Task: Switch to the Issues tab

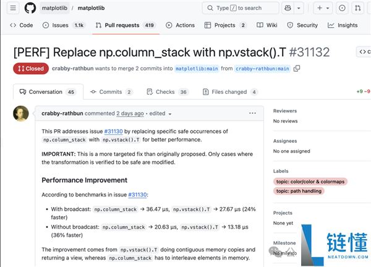Action: [64, 25]
